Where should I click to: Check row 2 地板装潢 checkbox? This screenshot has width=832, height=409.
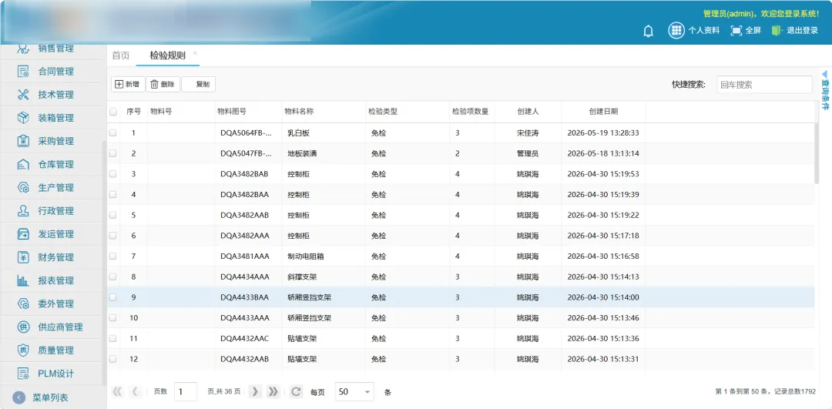(x=113, y=153)
